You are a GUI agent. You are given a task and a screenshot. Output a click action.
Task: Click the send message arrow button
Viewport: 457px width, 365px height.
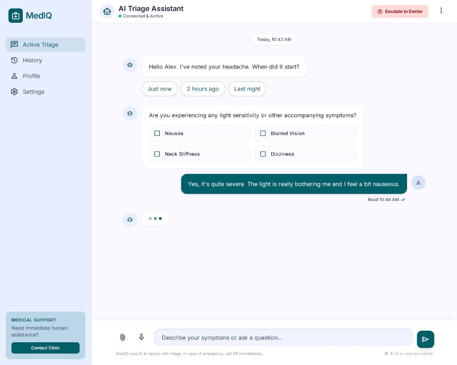point(425,339)
